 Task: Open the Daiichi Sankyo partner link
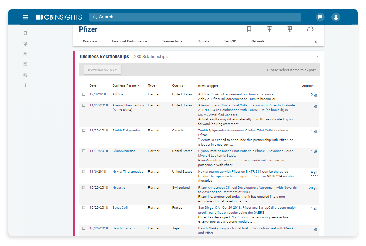[x=123, y=228]
